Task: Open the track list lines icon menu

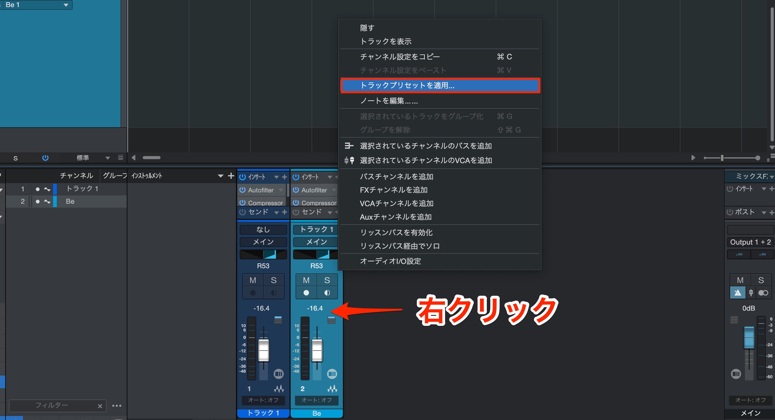Action: [x=121, y=158]
